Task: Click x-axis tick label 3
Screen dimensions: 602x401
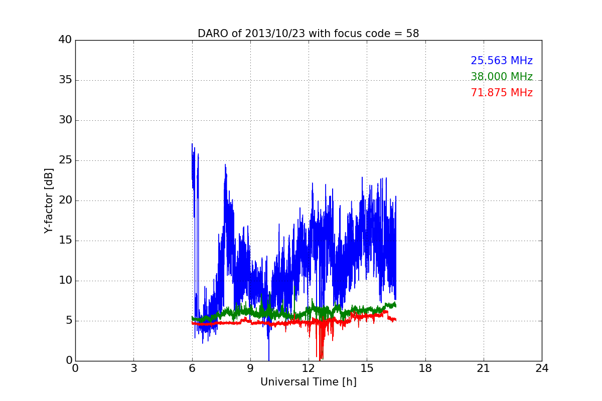Action: pyautogui.click(x=133, y=368)
